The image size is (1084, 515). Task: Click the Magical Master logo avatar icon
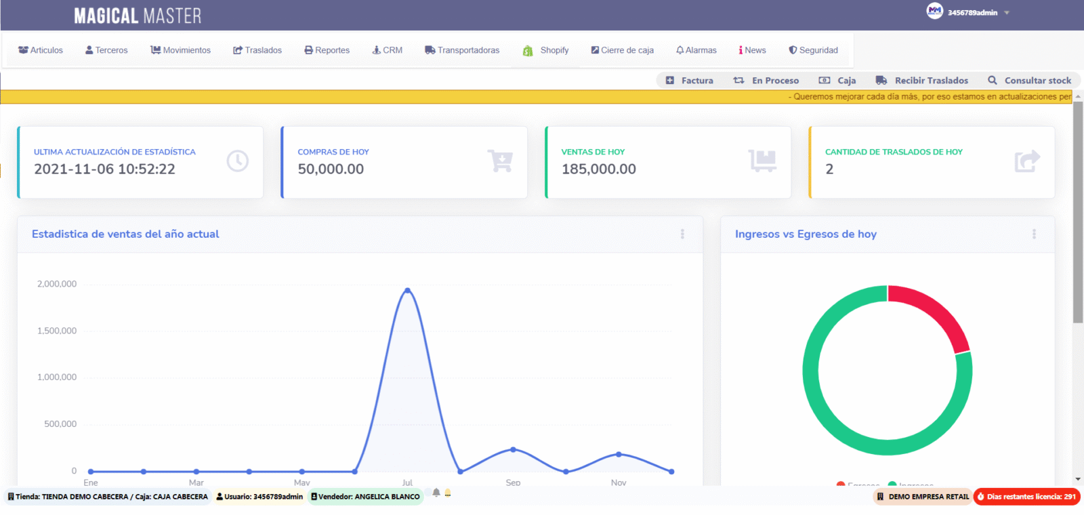[x=935, y=11]
